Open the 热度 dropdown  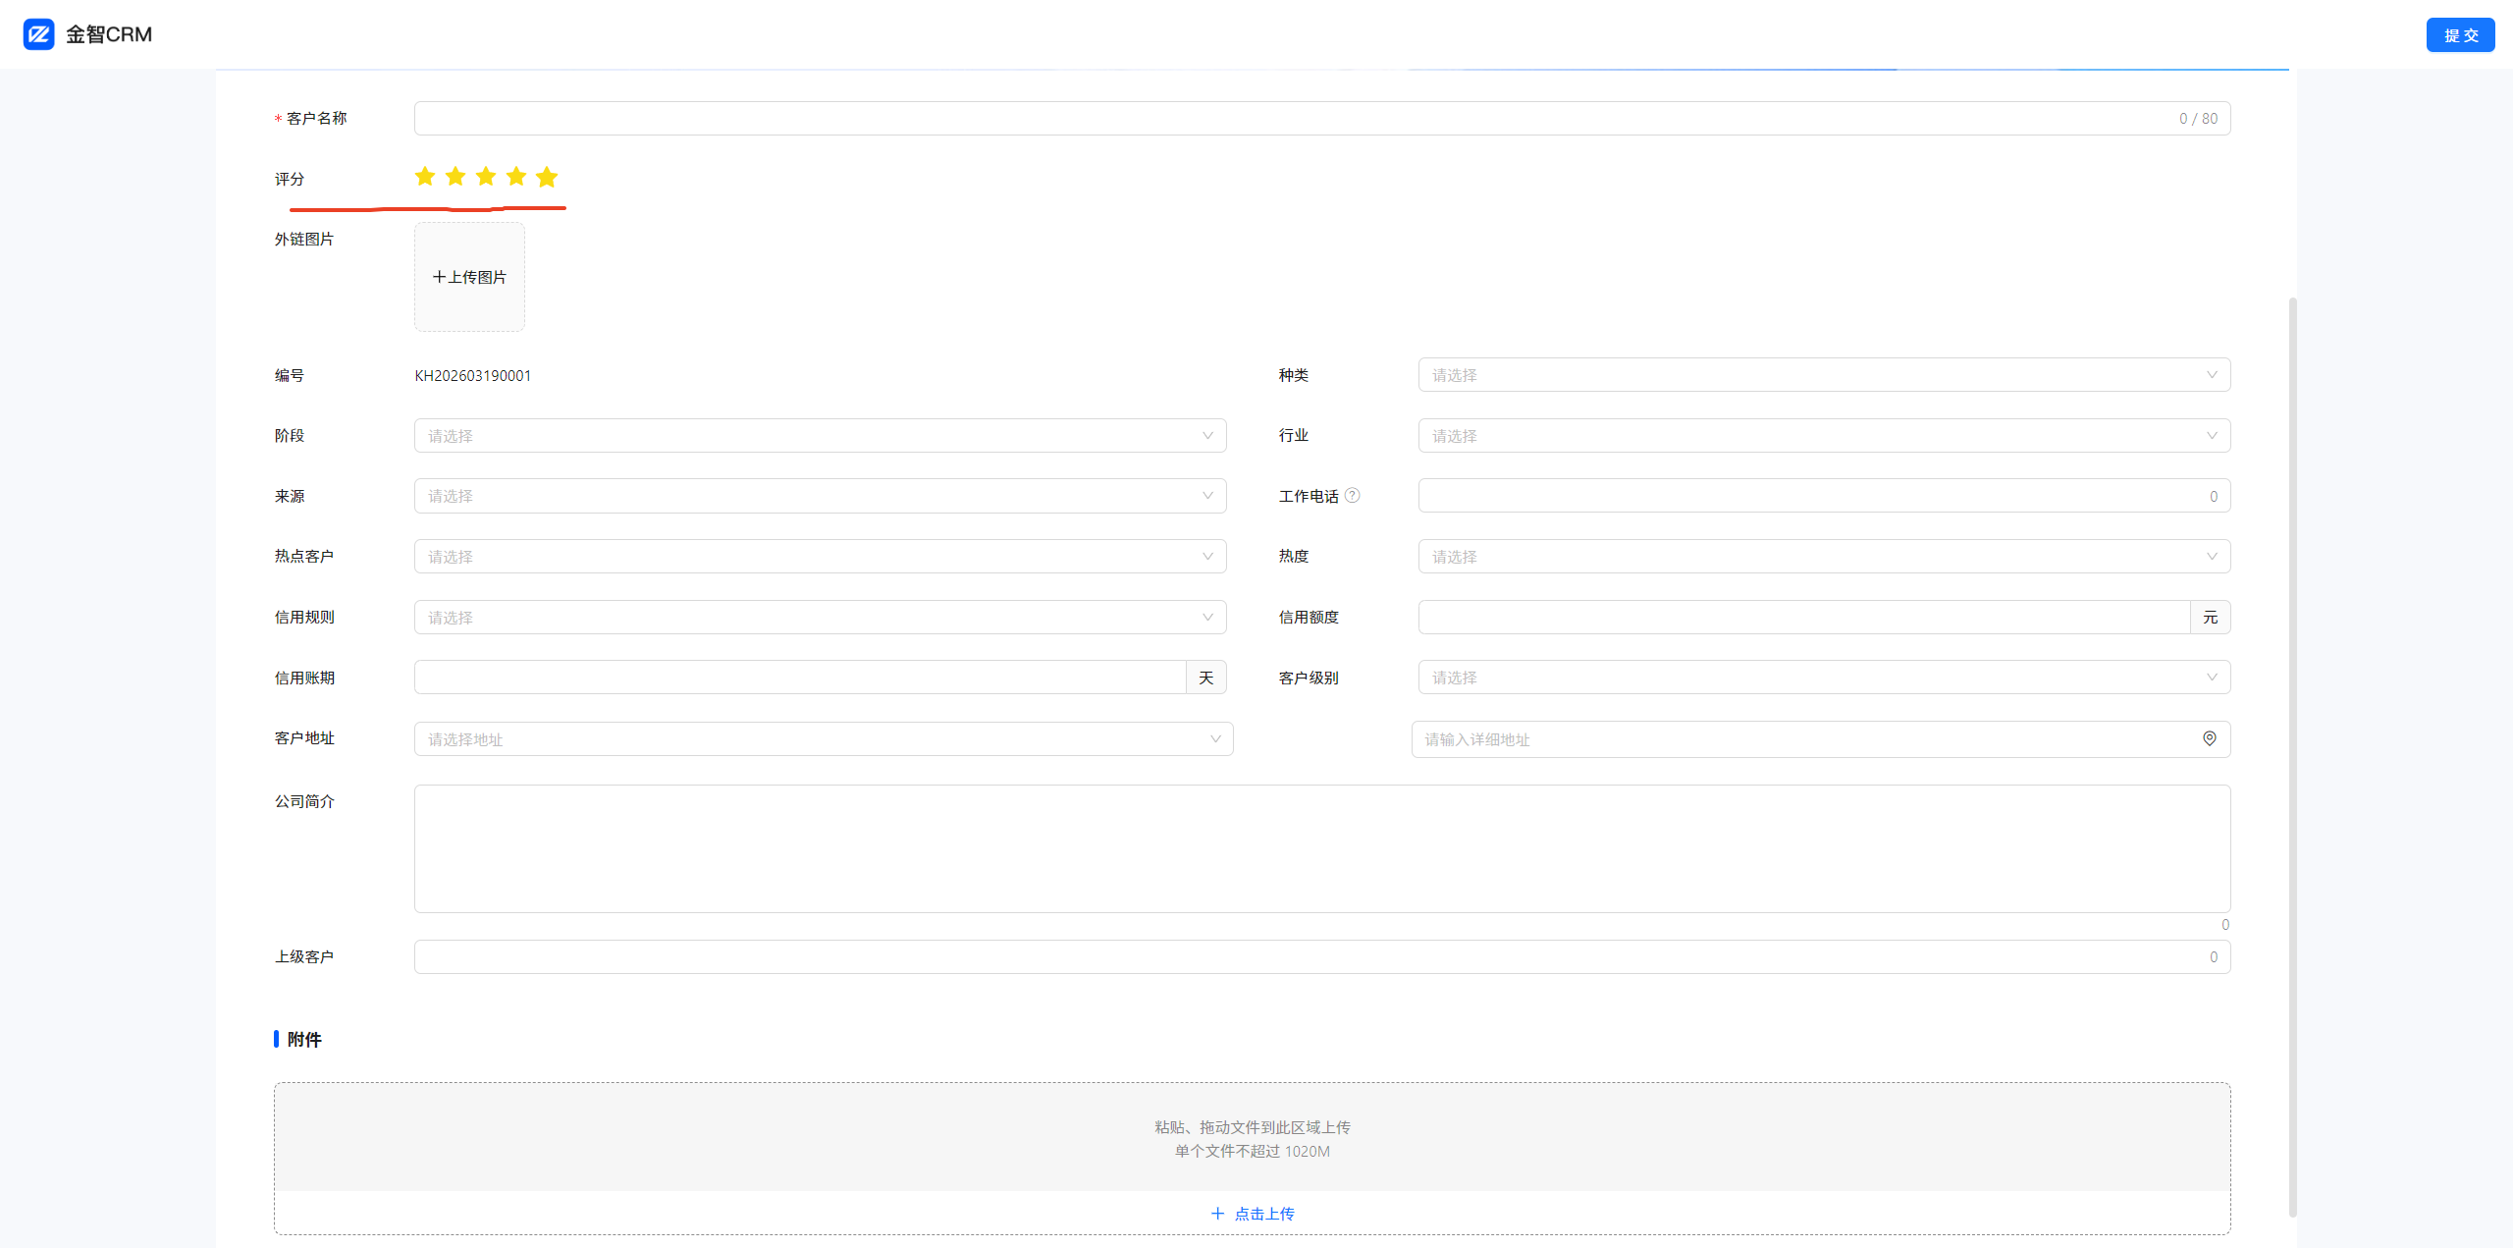pos(1823,557)
